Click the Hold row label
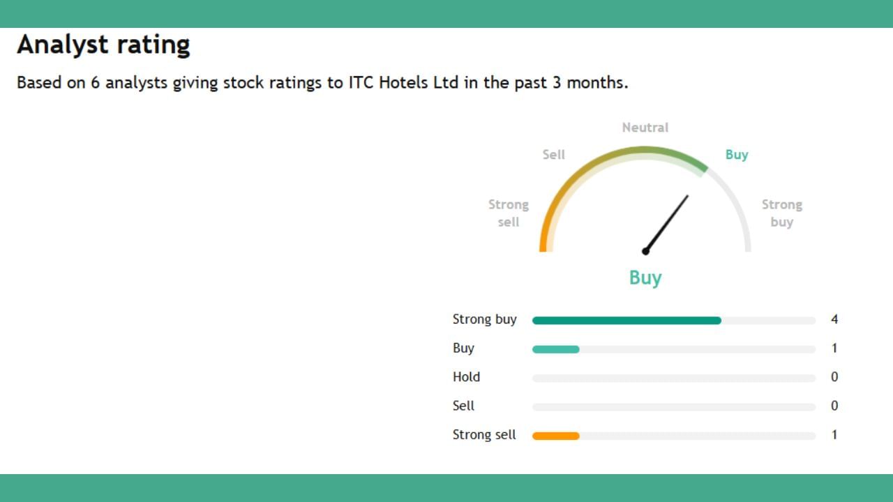 (x=466, y=377)
